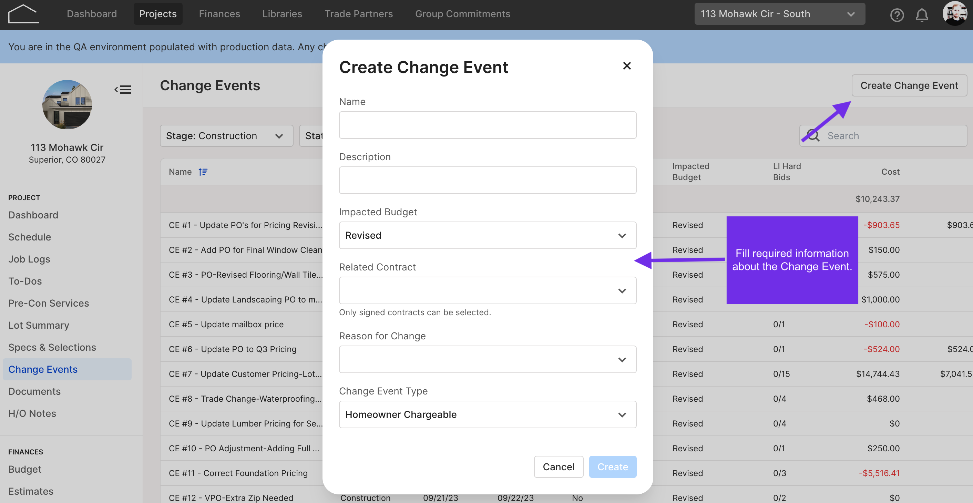Screen dimensions: 973x503
Task: Open Job Logs in sidebar
Action: tap(29, 259)
